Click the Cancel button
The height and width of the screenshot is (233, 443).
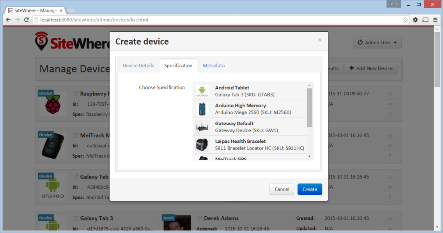282,189
